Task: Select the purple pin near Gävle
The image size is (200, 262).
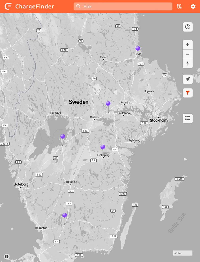Action: point(138,48)
